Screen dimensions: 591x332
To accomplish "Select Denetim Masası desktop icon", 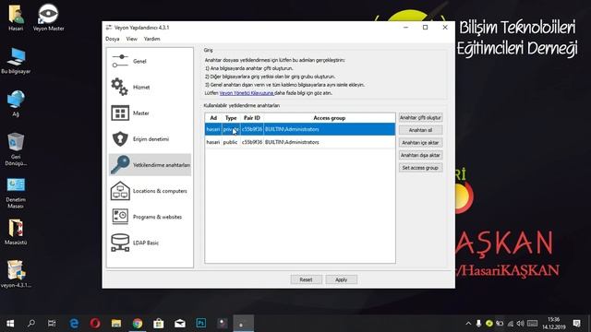I will (16, 193).
